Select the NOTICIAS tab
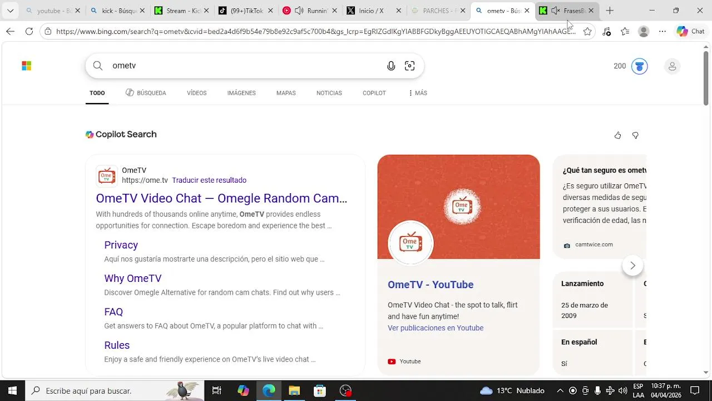Viewport: 712px width, 401px height. point(329,93)
